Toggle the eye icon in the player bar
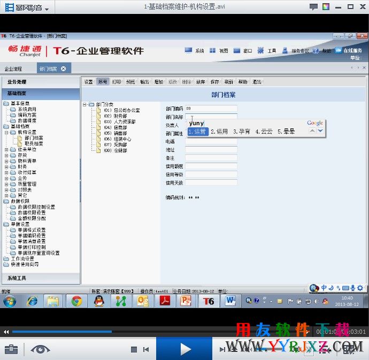369x360 pixels. pos(40,349)
